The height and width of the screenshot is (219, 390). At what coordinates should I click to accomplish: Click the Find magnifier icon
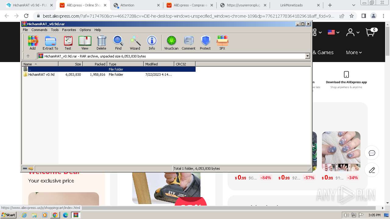pos(118,43)
